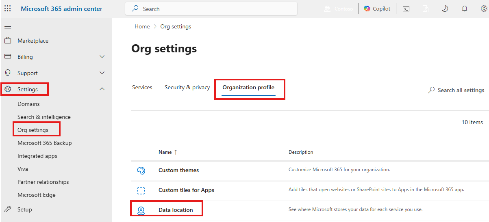
Task: Click the Copilot logo icon
Action: (x=367, y=9)
